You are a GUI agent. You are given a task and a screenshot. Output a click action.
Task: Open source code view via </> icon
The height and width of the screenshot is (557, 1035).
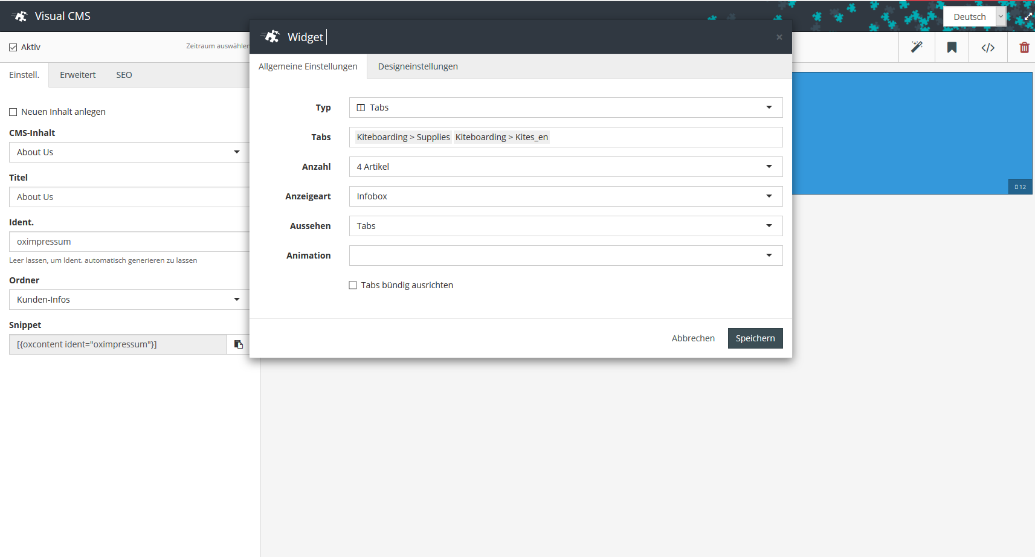tap(988, 48)
